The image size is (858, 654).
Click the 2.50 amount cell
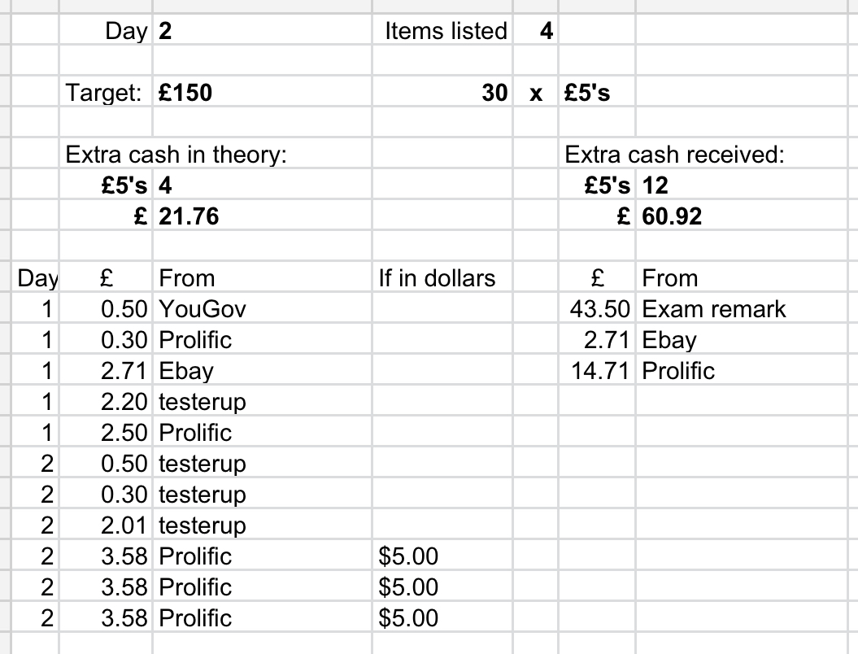tap(124, 433)
